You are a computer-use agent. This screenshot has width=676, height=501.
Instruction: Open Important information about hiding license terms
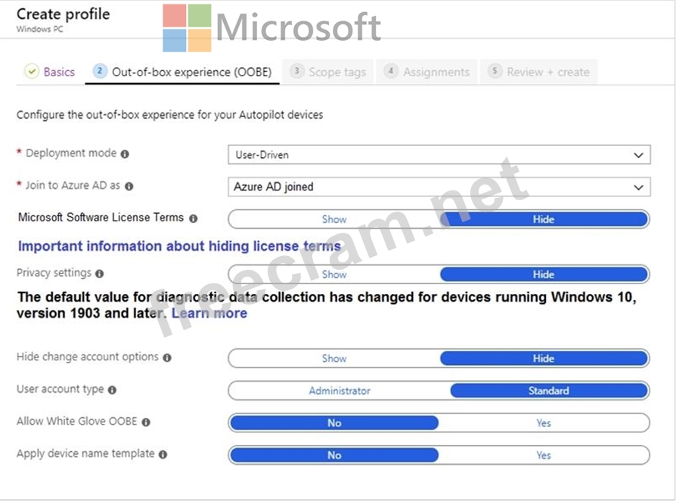(x=179, y=246)
